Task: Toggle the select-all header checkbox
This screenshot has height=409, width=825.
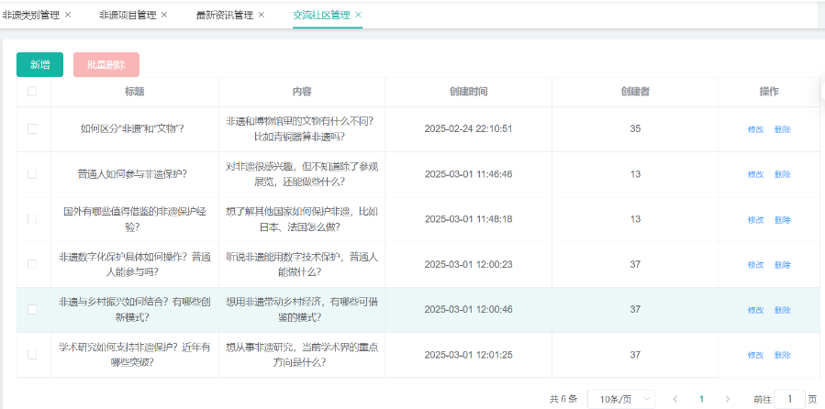Action: tap(32, 92)
